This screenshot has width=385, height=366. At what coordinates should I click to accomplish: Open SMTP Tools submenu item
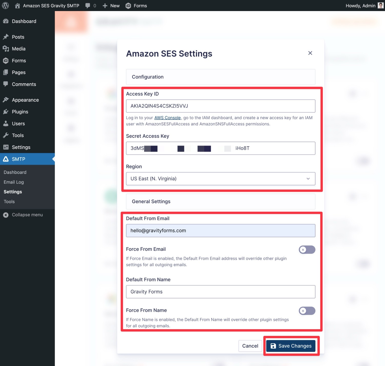pyautogui.click(x=9, y=202)
